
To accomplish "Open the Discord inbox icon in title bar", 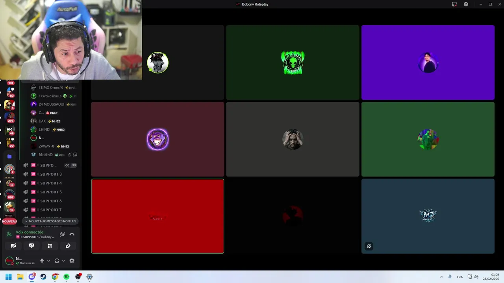I will (454, 4).
